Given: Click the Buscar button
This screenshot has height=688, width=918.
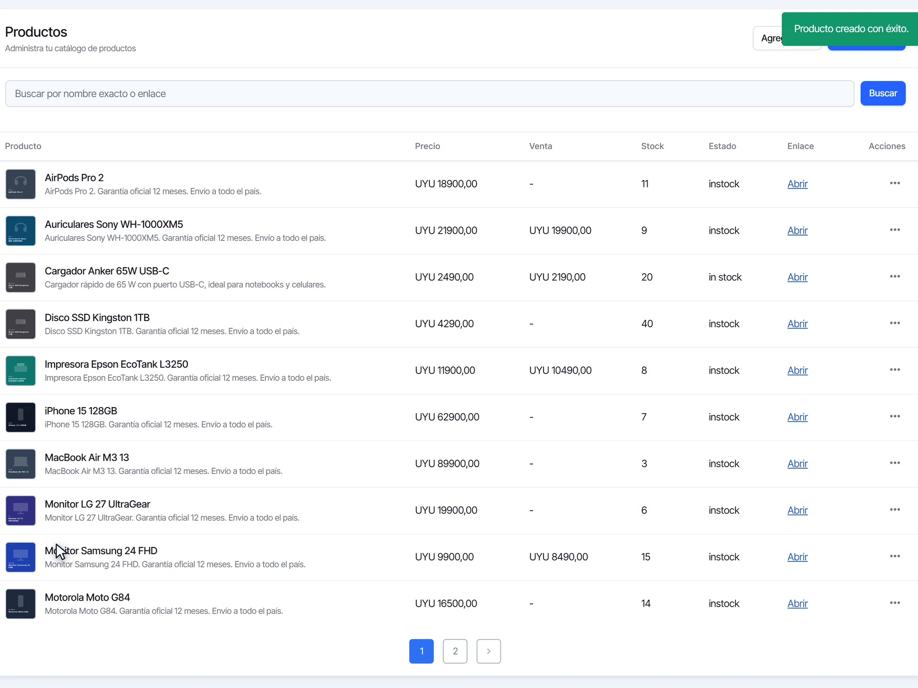Looking at the screenshot, I should pyautogui.click(x=883, y=93).
